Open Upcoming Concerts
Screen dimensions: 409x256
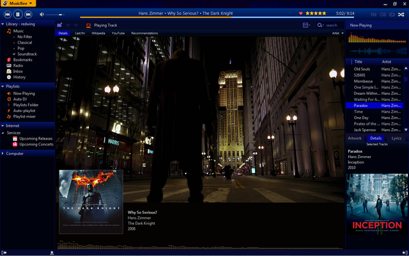[x=36, y=144]
